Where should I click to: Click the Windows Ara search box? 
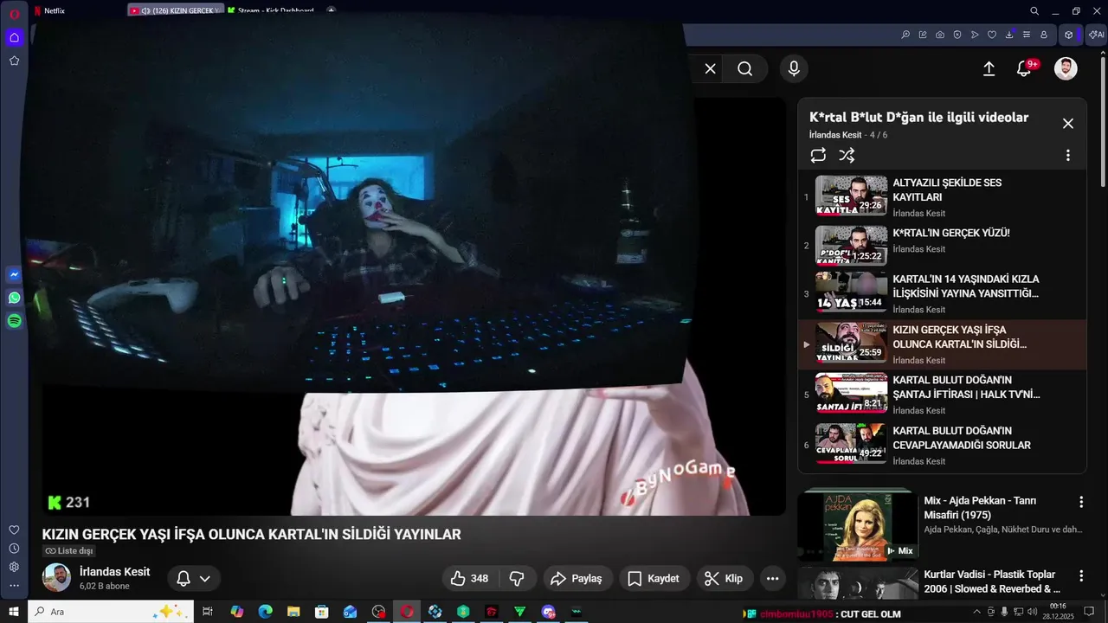111,612
